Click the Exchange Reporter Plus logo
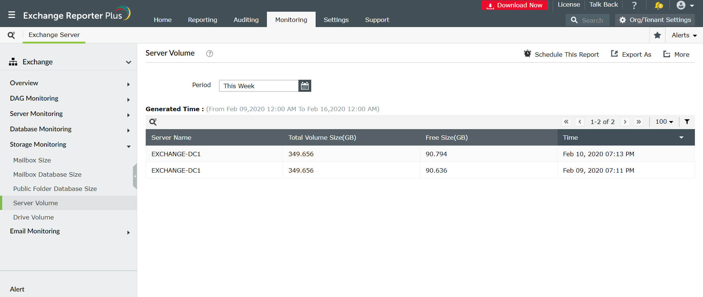The image size is (703, 297). point(77,14)
